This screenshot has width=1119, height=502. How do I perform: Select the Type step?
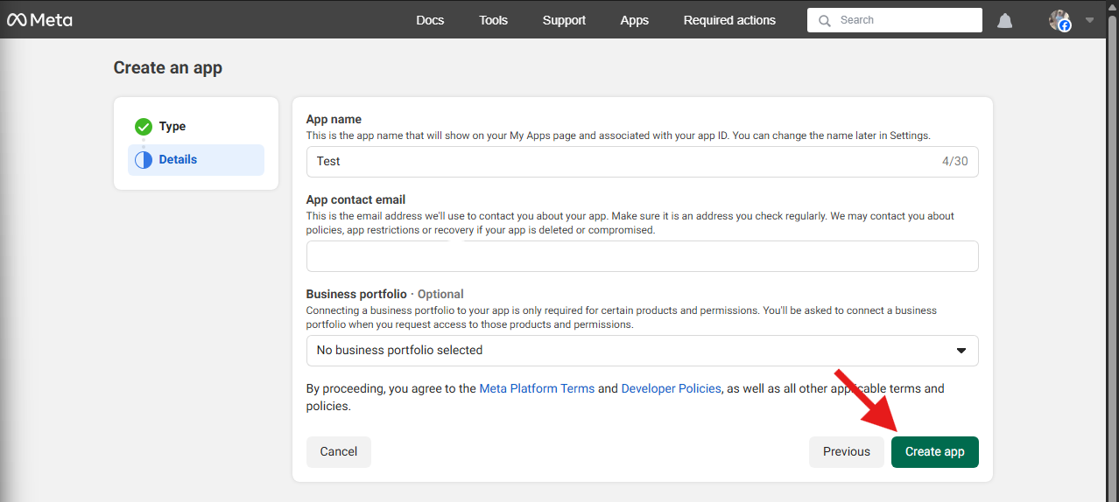click(196, 127)
